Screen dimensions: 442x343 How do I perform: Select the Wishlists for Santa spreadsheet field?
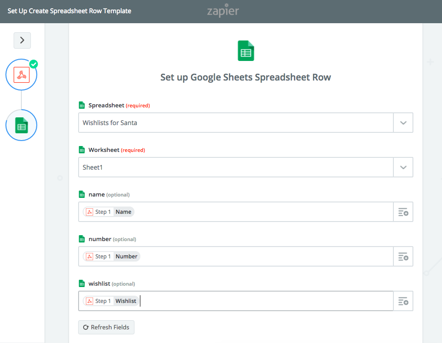(236, 123)
